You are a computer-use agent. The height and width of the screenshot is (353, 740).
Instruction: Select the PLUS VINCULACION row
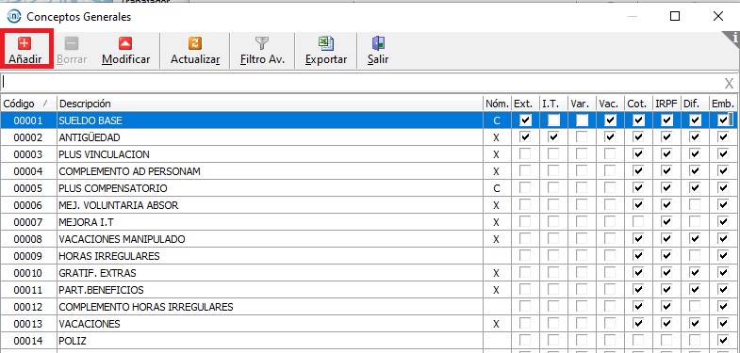coord(369,154)
